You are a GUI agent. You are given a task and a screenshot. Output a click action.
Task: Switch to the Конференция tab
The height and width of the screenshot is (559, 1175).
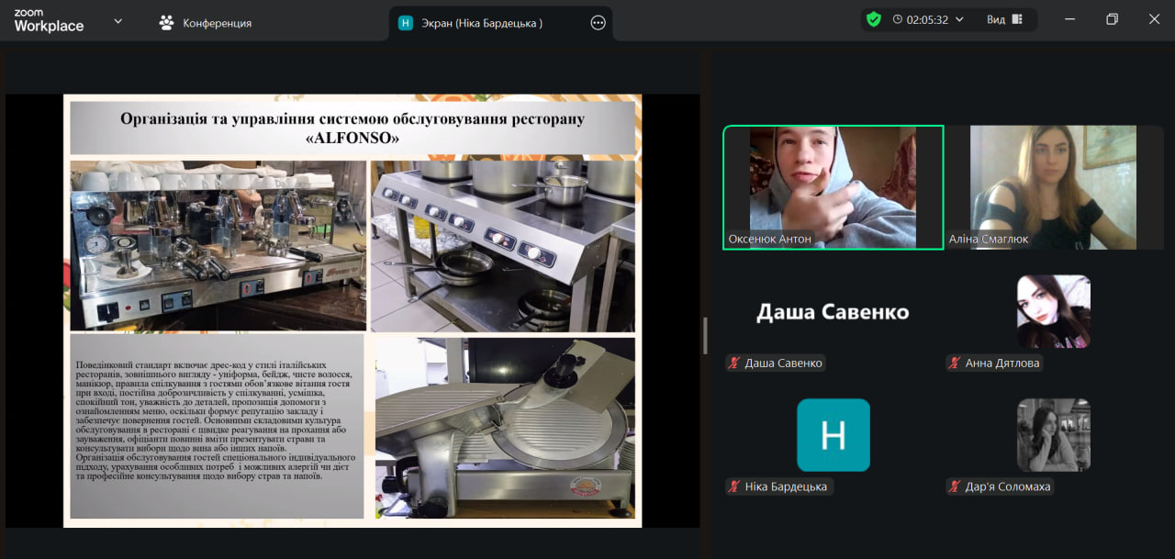tap(206, 23)
